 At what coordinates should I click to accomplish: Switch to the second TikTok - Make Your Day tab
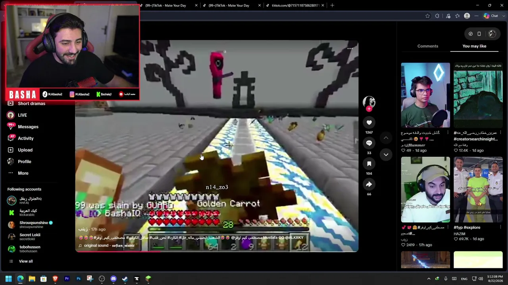point(232,6)
